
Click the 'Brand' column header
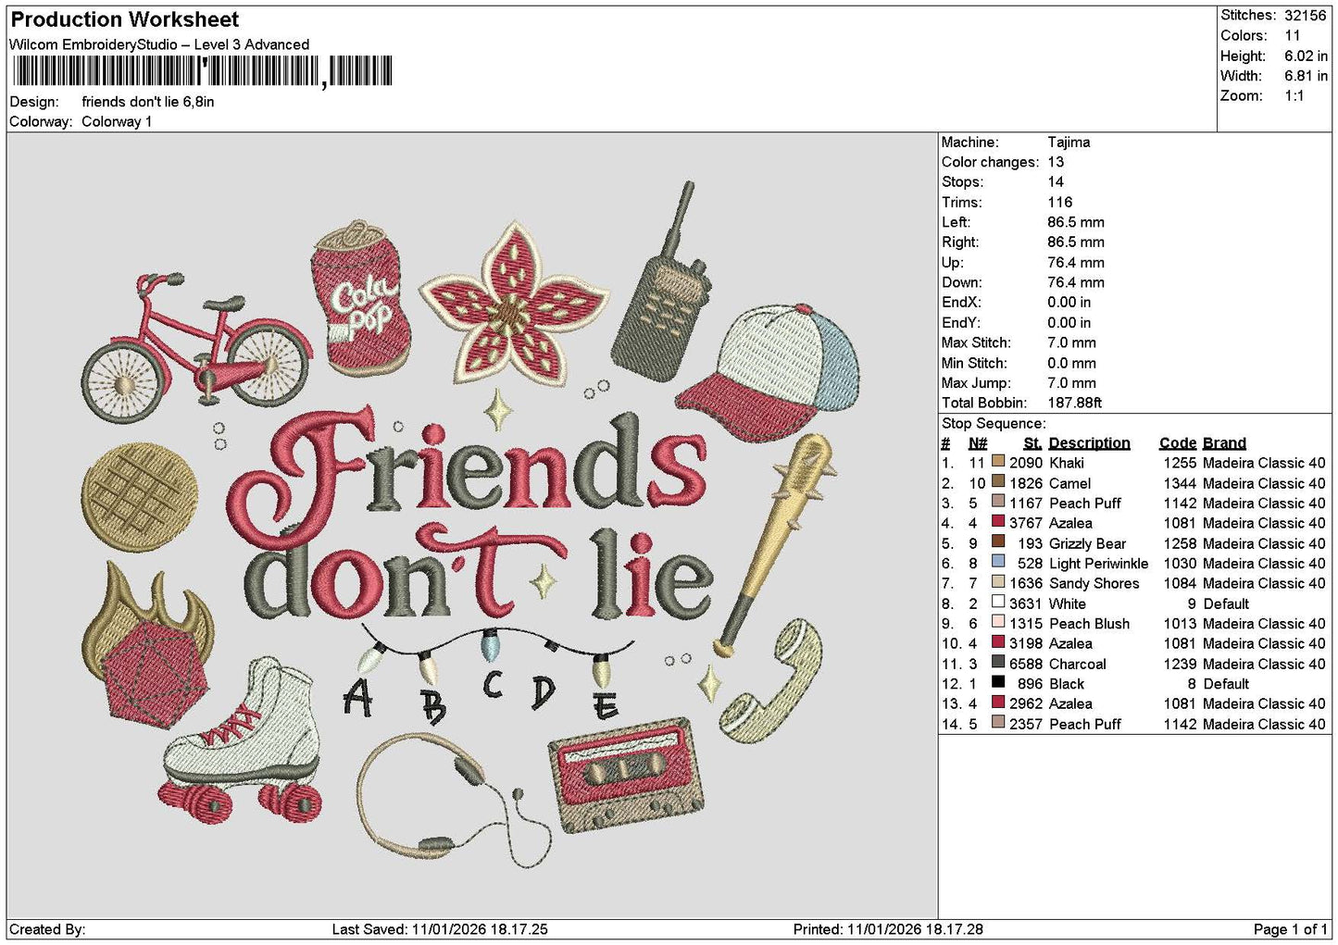pyautogui.click(x=1225, y=443)
